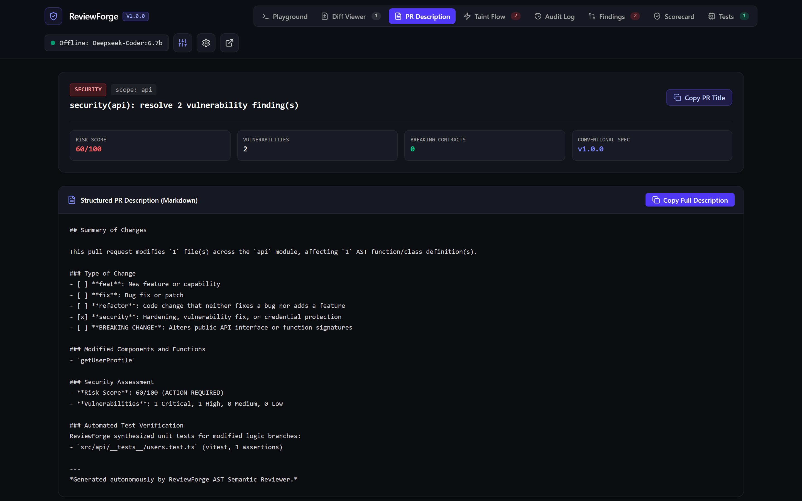802x501 pixels.
Task: Click Copy Full Description button
Action: [690, 200]
